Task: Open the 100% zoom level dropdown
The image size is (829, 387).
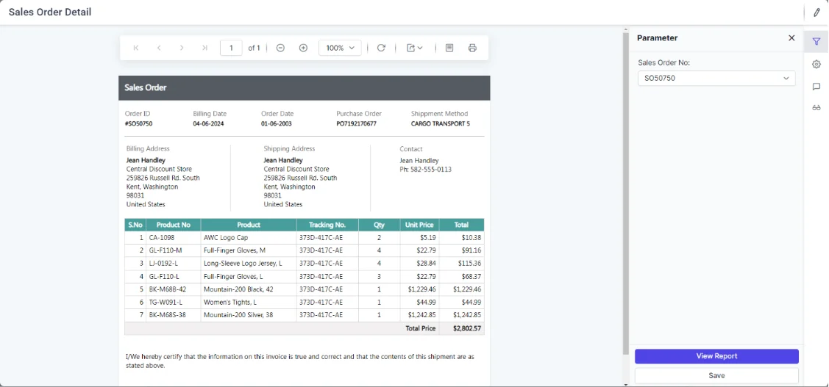Action: pyautogui.click(x=340, y=48)
